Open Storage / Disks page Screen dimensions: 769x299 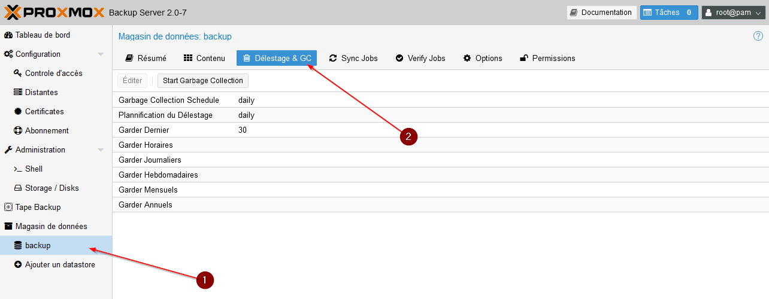(52, 188)
